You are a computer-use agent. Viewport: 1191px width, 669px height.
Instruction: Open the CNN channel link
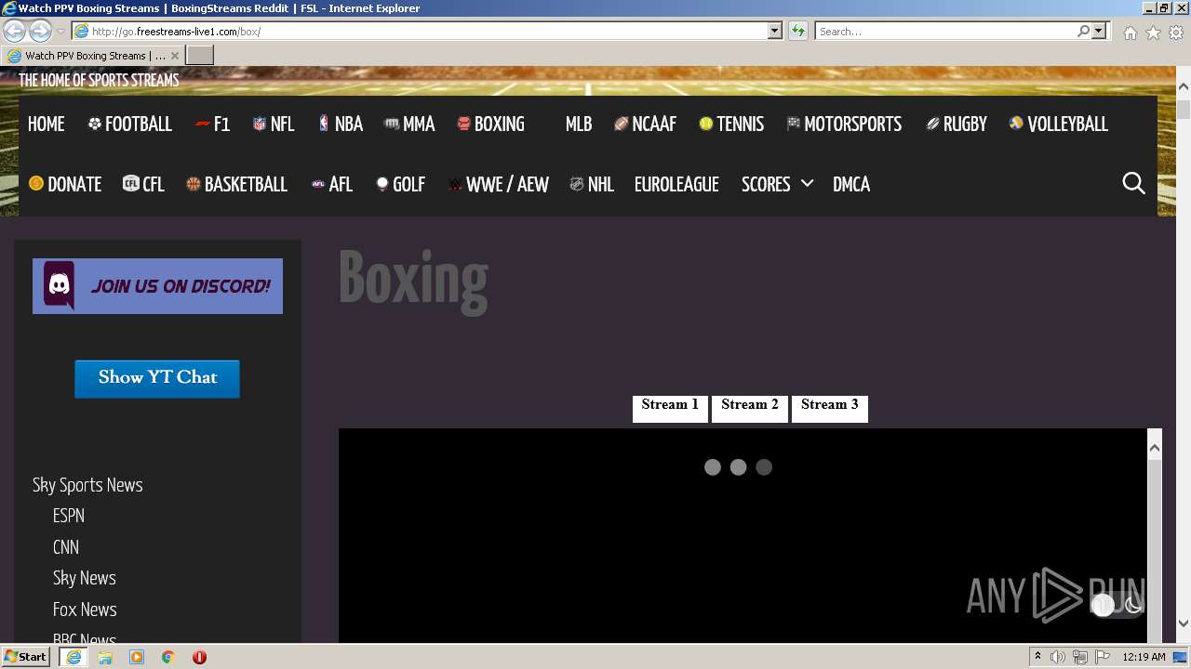point(66,547)
